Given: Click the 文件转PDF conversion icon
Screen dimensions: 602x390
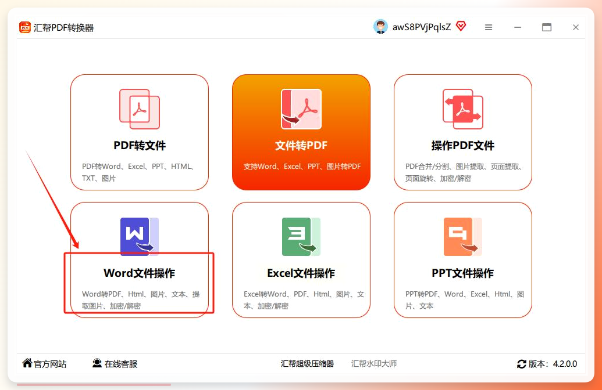Looking at the screenshot, I should pyautogui.click(x=301, y=109).
